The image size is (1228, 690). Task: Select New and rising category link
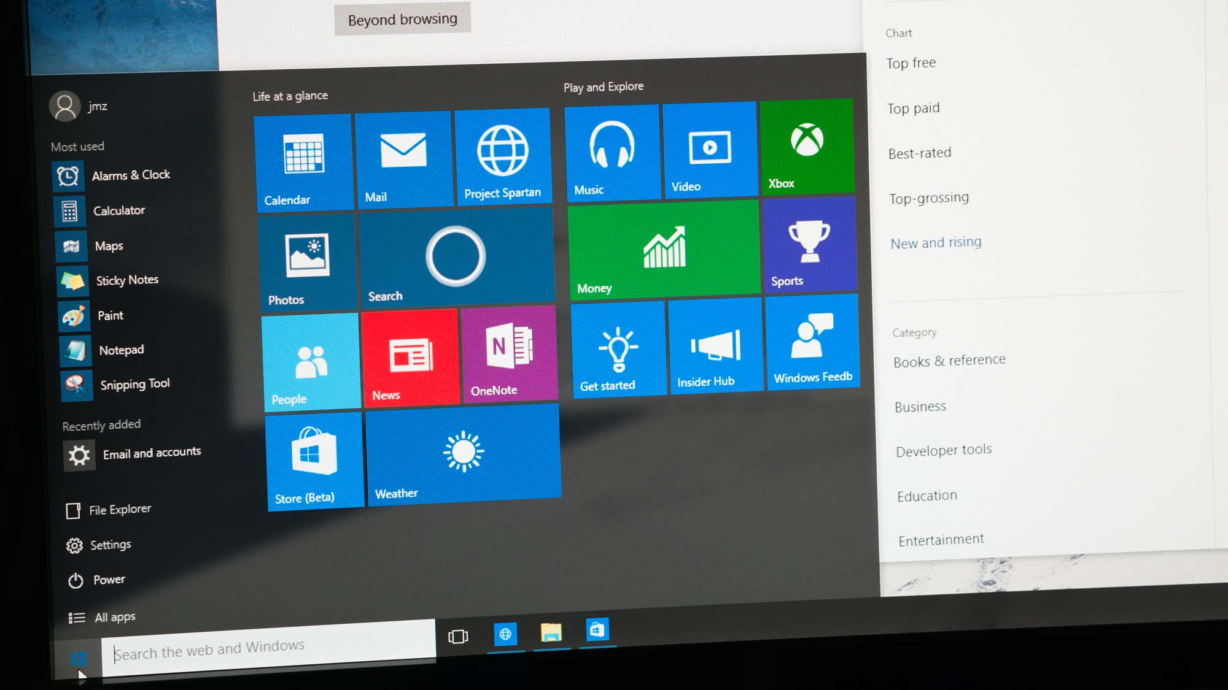point(935,243)
